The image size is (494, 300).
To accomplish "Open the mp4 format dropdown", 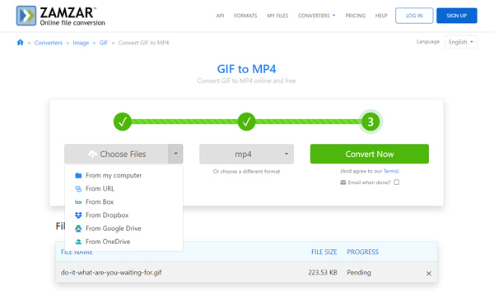I will point(247,154).
